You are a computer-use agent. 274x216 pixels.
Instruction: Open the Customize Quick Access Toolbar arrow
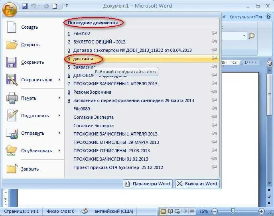click(67, 6)
